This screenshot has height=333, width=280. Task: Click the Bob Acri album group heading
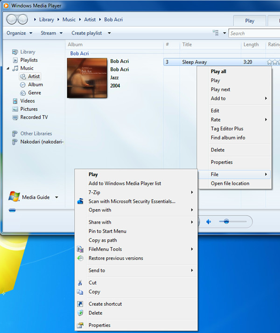point(79,54)
